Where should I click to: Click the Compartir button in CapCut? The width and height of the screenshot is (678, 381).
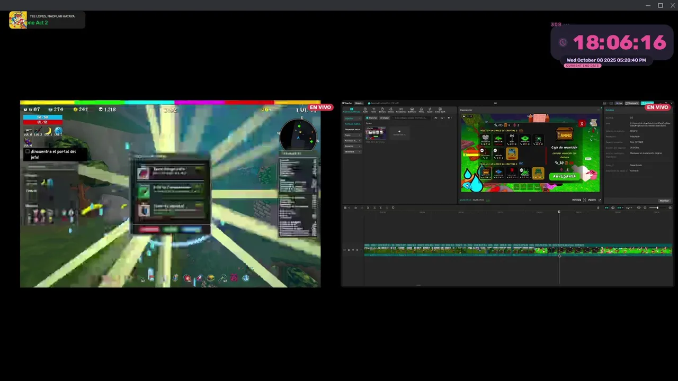(632, 103)
